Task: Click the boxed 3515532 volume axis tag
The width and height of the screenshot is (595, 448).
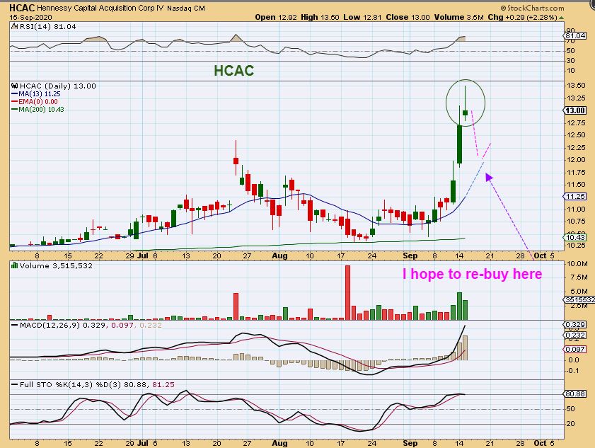Action: coord(579,299)
